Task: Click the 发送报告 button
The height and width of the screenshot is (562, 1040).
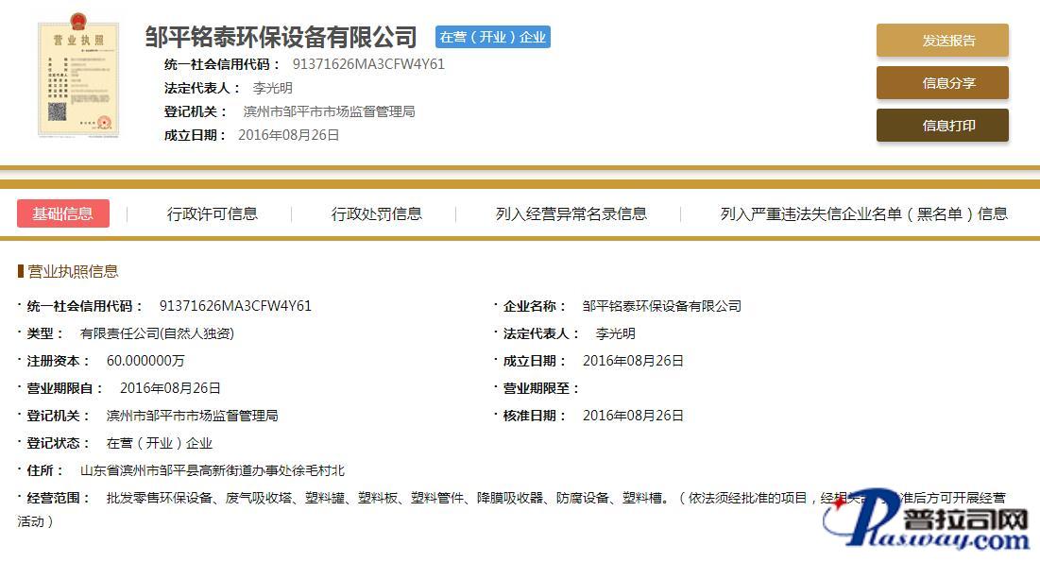Action: coord(942,41)
